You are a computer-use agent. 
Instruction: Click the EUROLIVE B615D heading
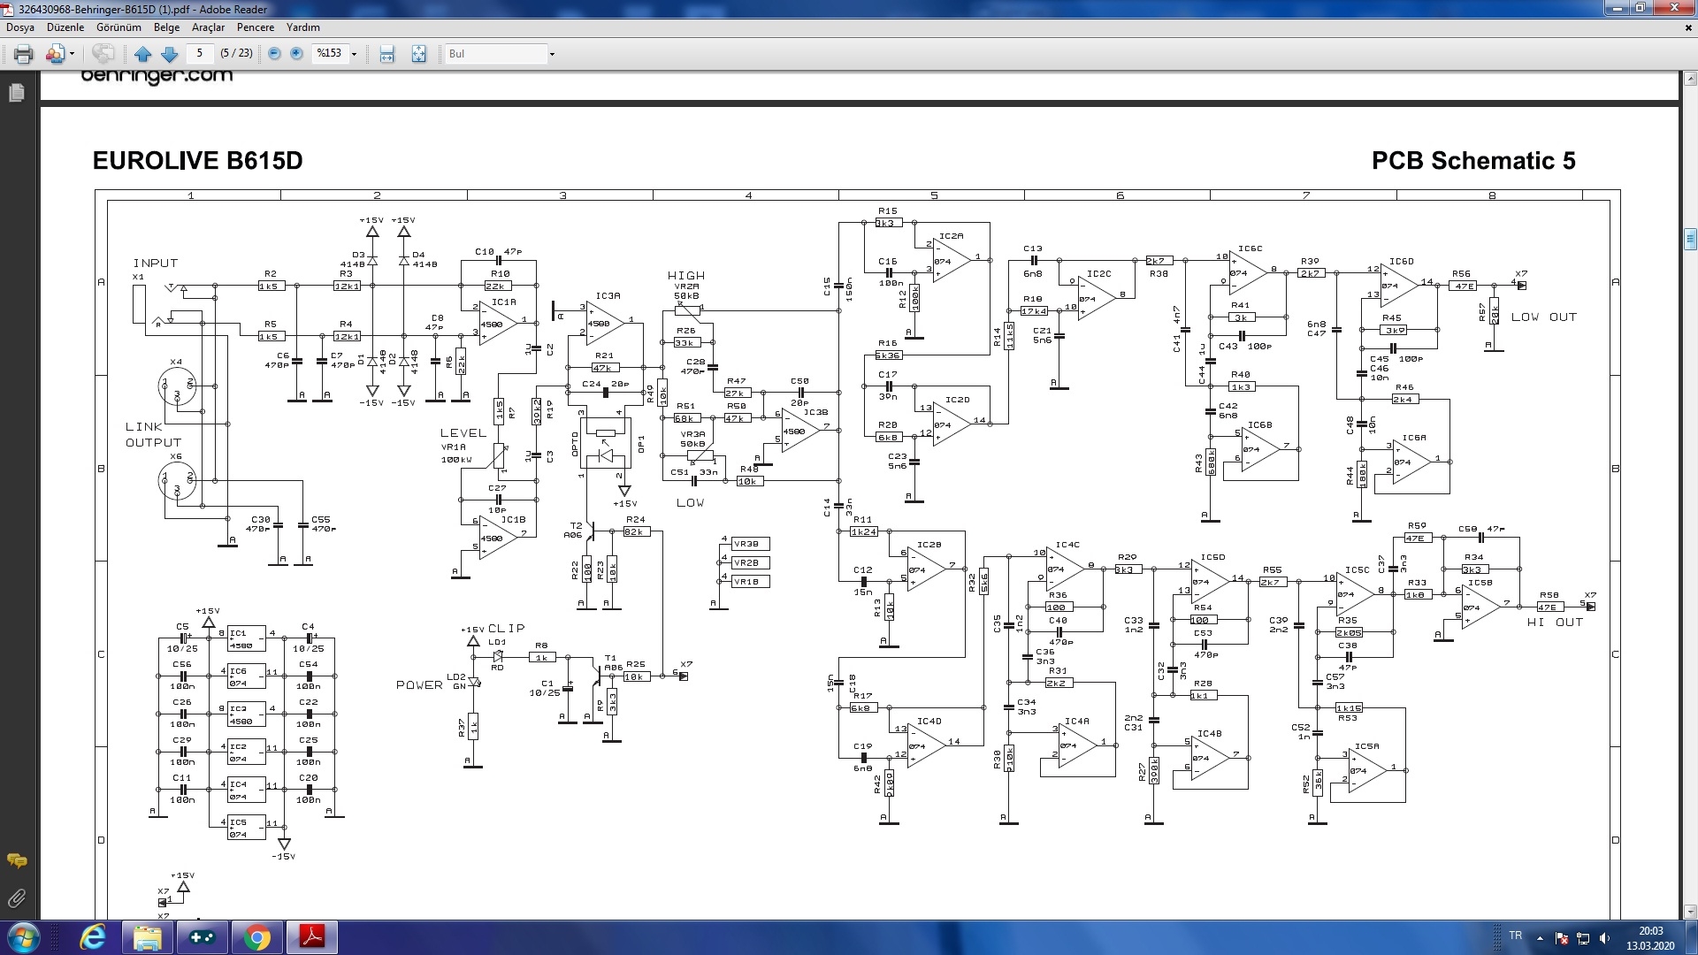(198, 161)
